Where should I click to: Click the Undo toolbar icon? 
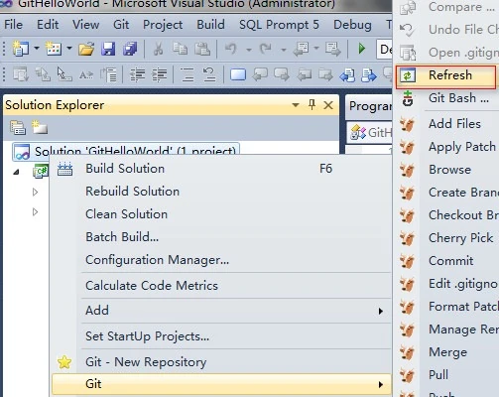pyautogui.click(x=231, y=49)
